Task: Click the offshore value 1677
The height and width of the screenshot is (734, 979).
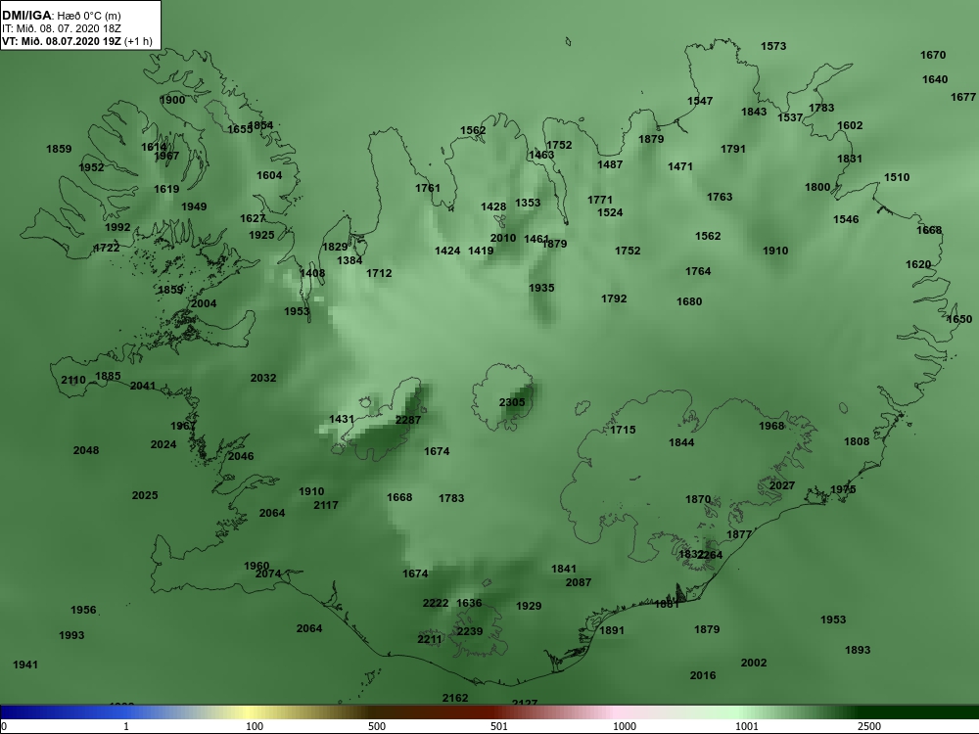Action: coord(963,97)
